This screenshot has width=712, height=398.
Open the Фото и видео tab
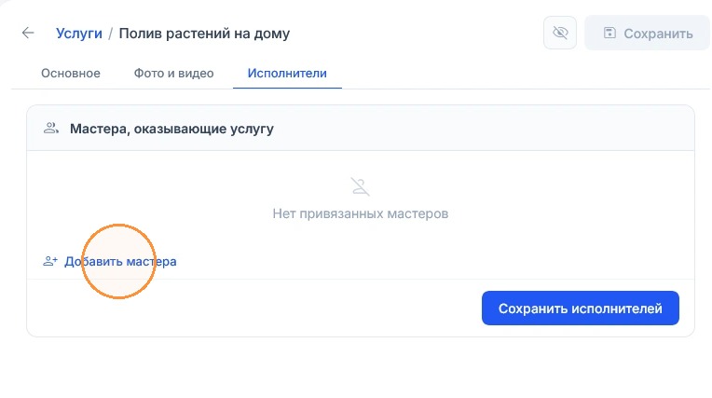(173, 73)
